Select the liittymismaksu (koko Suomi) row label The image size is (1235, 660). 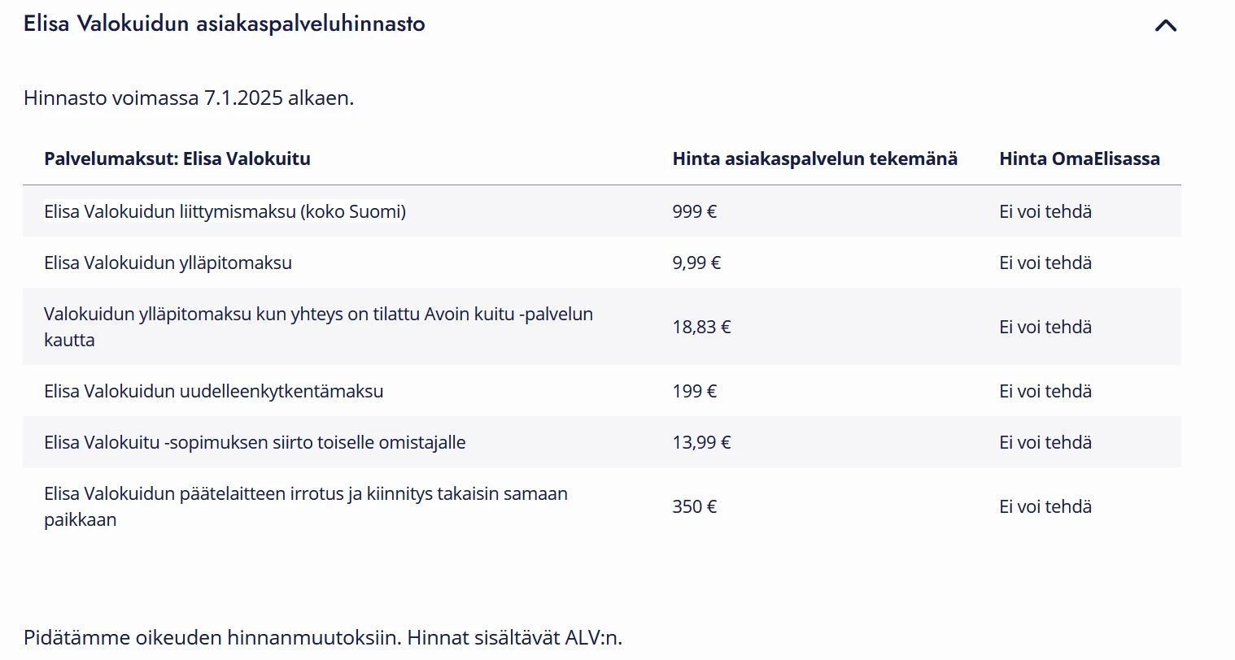click(x=225, y=211)
